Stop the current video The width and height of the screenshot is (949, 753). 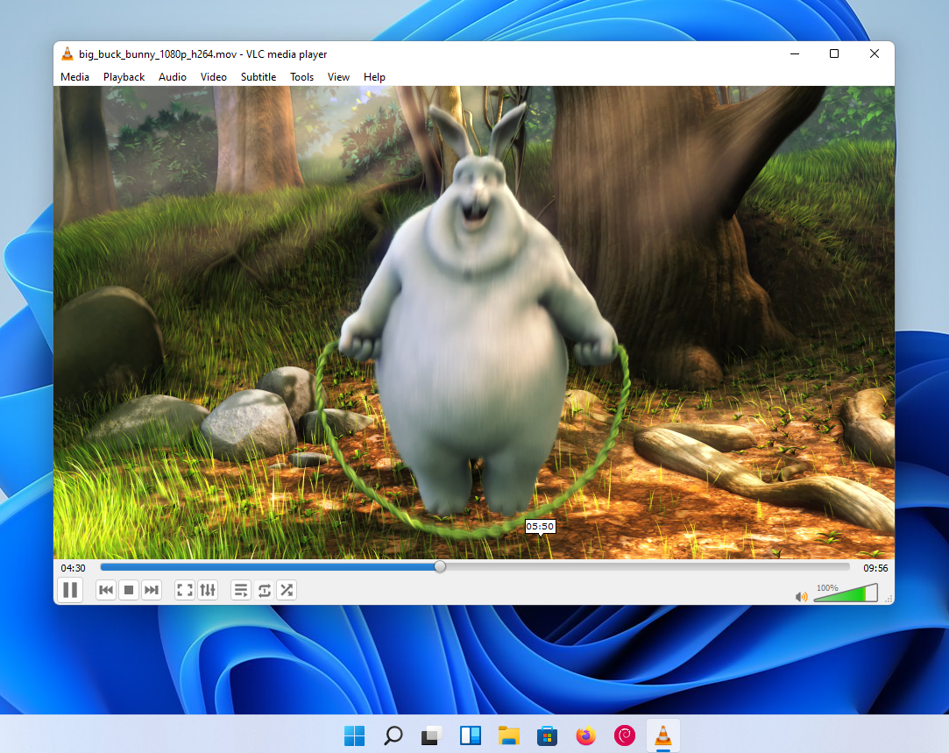click(x=128, y=590)
